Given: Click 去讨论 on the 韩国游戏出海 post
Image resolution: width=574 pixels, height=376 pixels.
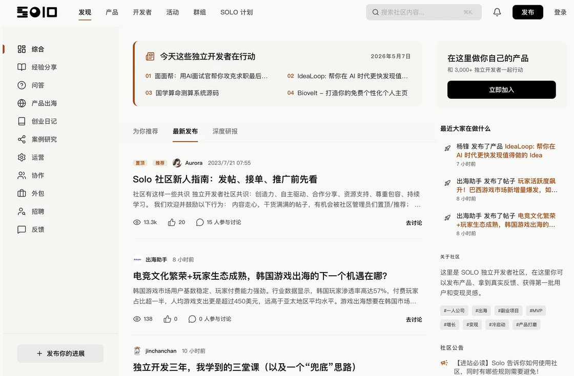Looking at the screenshot, I should [414, 319].
